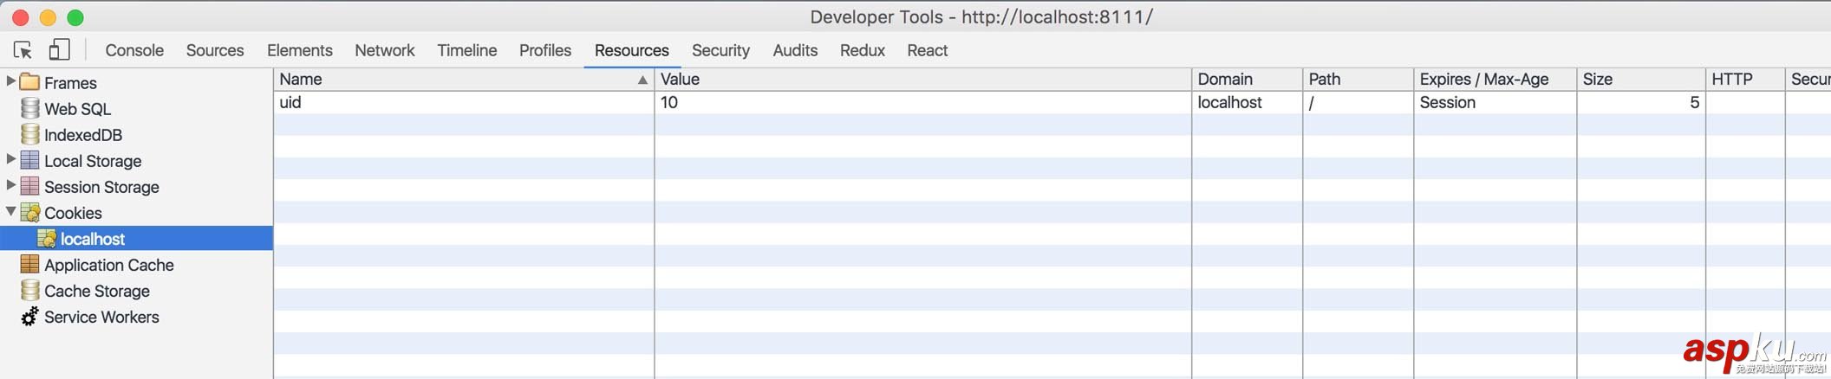Toggle the device mode icon
Screen dimensions: 1831x379
[59, 50]
